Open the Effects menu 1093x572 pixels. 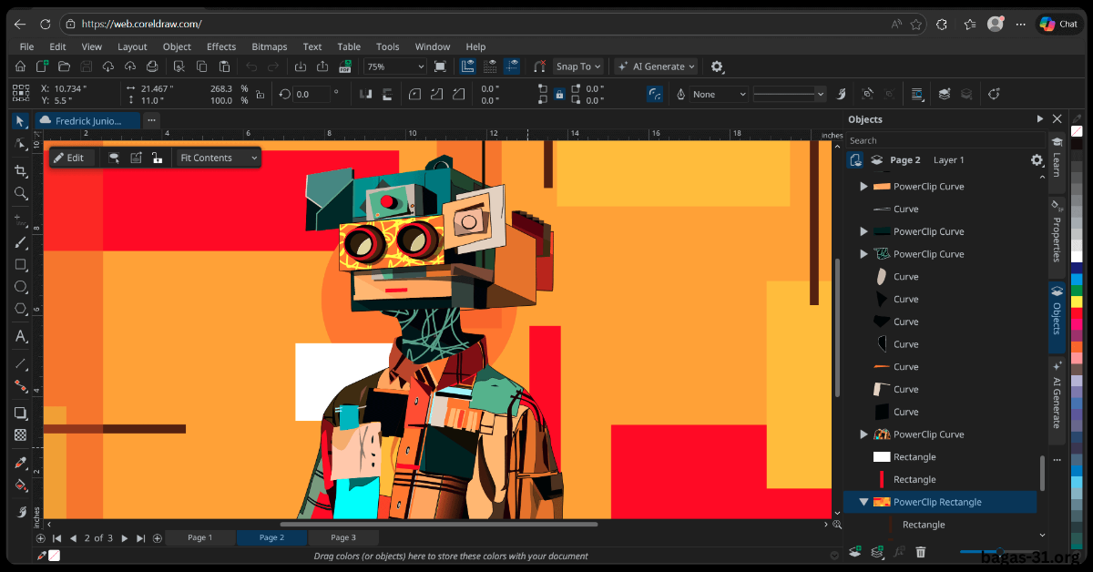pos(220,46)
